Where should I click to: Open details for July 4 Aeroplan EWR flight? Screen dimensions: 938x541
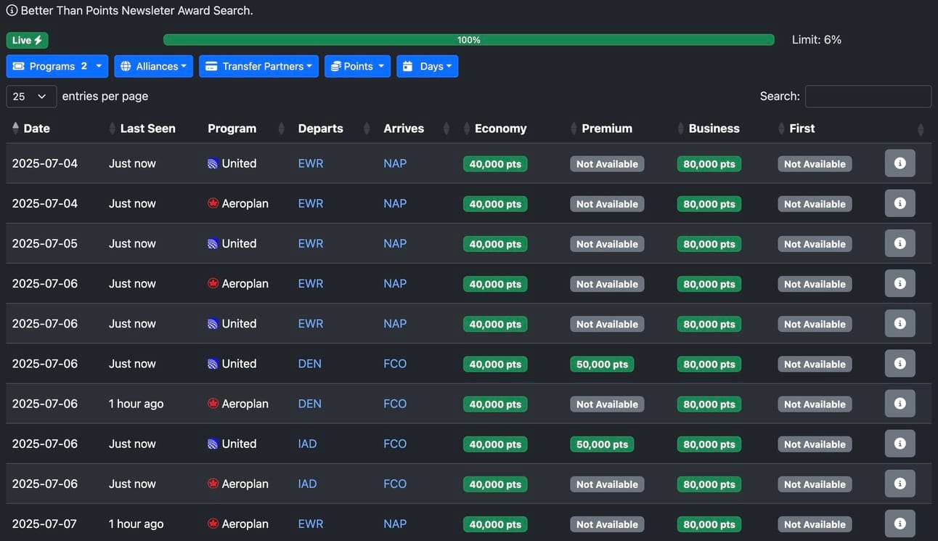tap(900, 203)
